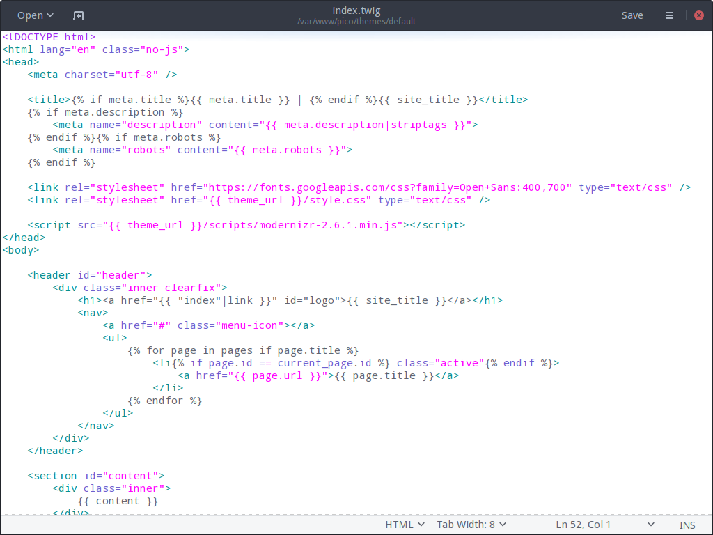The height and width of the screenshot is (535, 713).
Task: Click the div class="inner" line
Action: tap(111, 488)
